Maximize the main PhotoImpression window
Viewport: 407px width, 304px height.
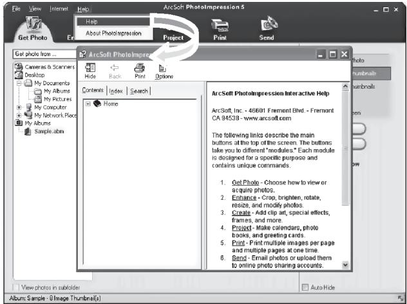pyautogui.click(x=386, y=10)
